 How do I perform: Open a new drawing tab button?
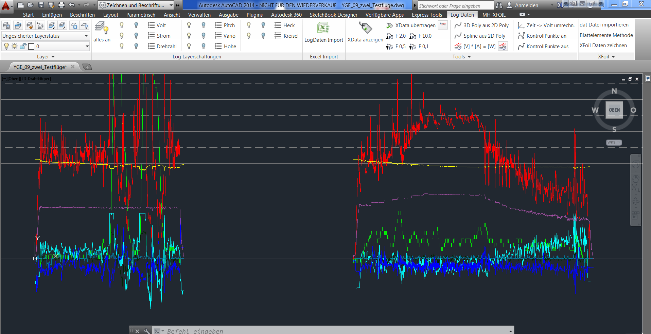pyautogui.click(x=87, y=67)
